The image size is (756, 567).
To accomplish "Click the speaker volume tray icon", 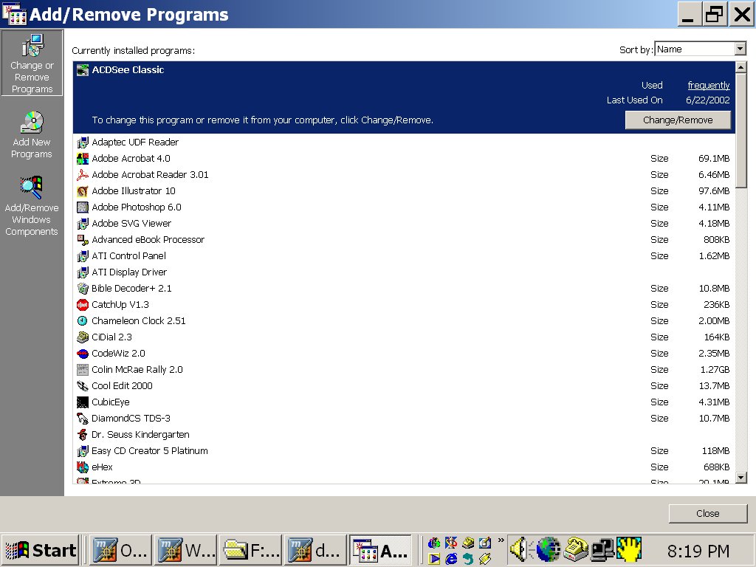I will [x=520, y=549].
